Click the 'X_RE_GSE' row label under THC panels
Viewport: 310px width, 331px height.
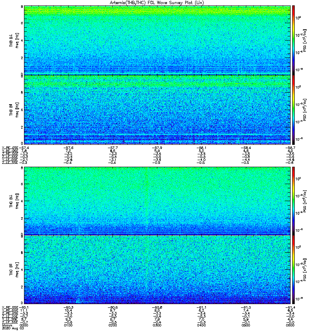[x=10, y=307]
